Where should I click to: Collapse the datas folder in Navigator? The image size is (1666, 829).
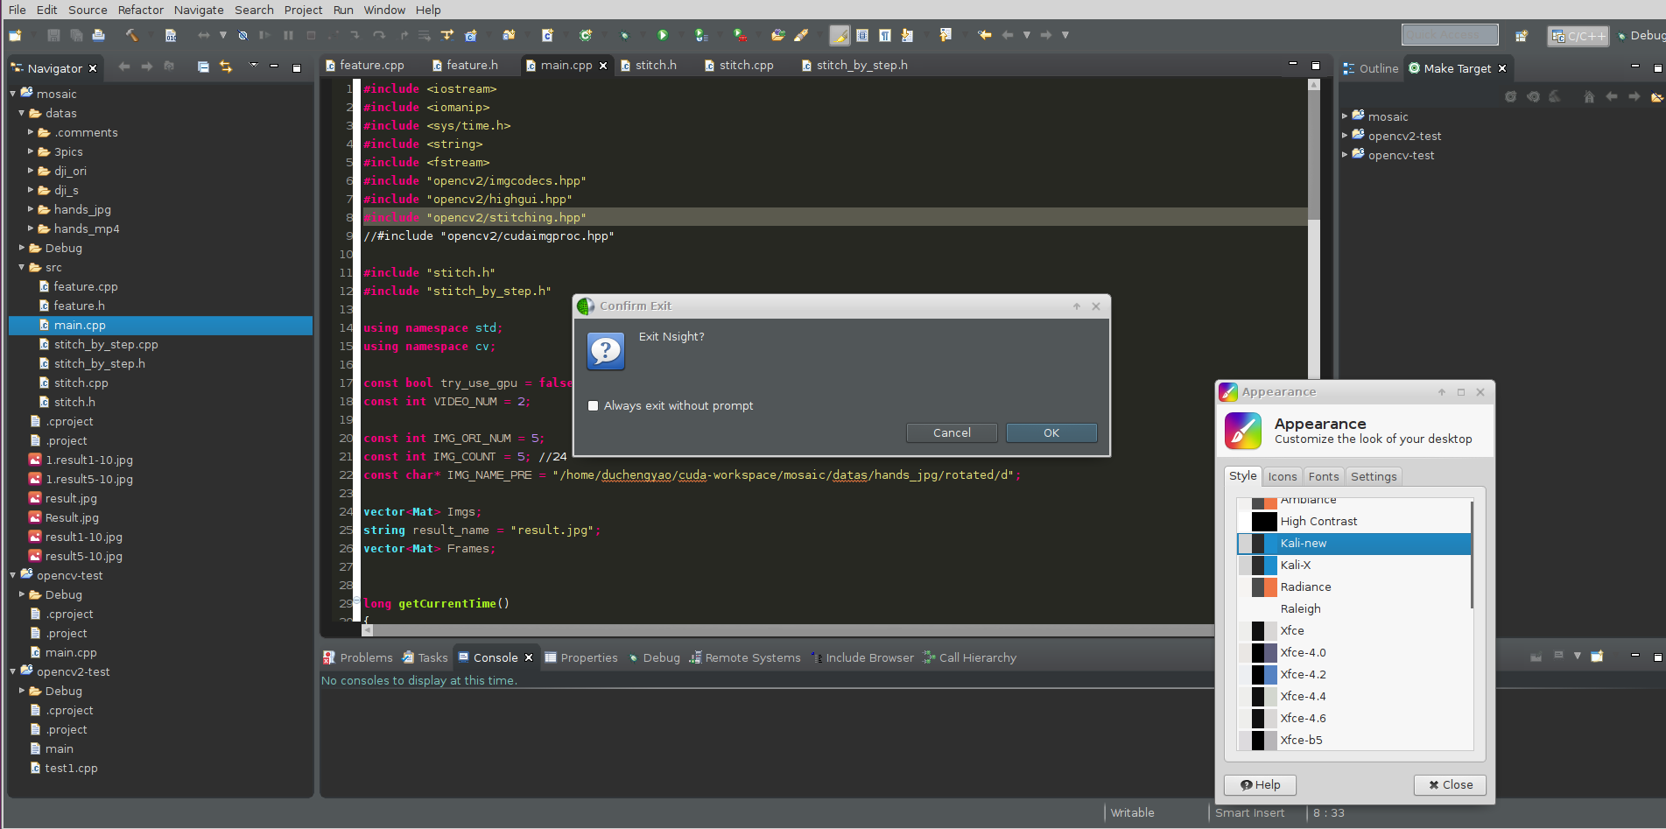pos(22,114)
